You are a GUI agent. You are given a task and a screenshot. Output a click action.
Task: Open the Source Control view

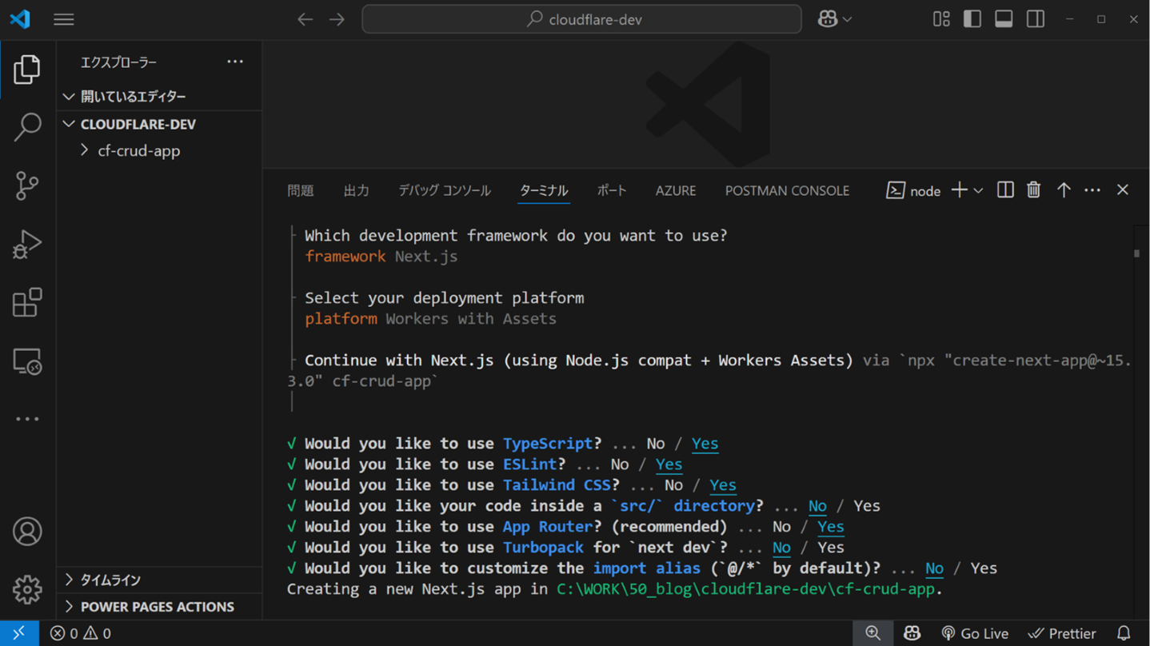point(27,185)
